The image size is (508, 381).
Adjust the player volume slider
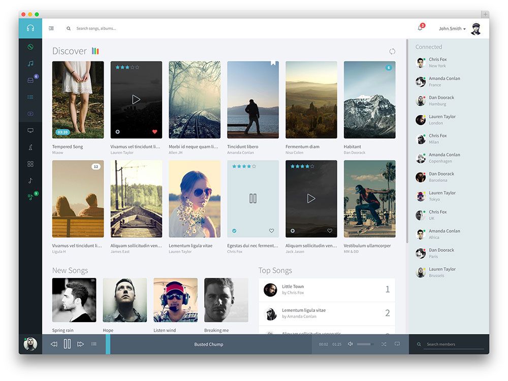coord(365,344)
